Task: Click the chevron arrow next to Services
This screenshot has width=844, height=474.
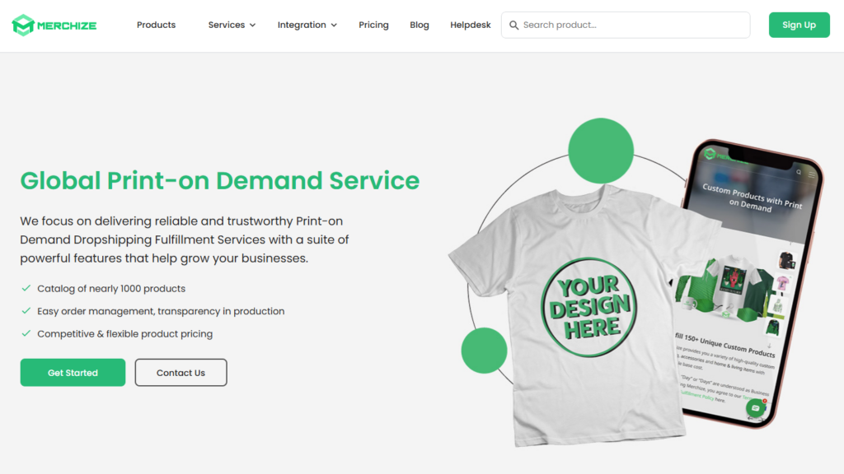Action: tap(252, 26)
